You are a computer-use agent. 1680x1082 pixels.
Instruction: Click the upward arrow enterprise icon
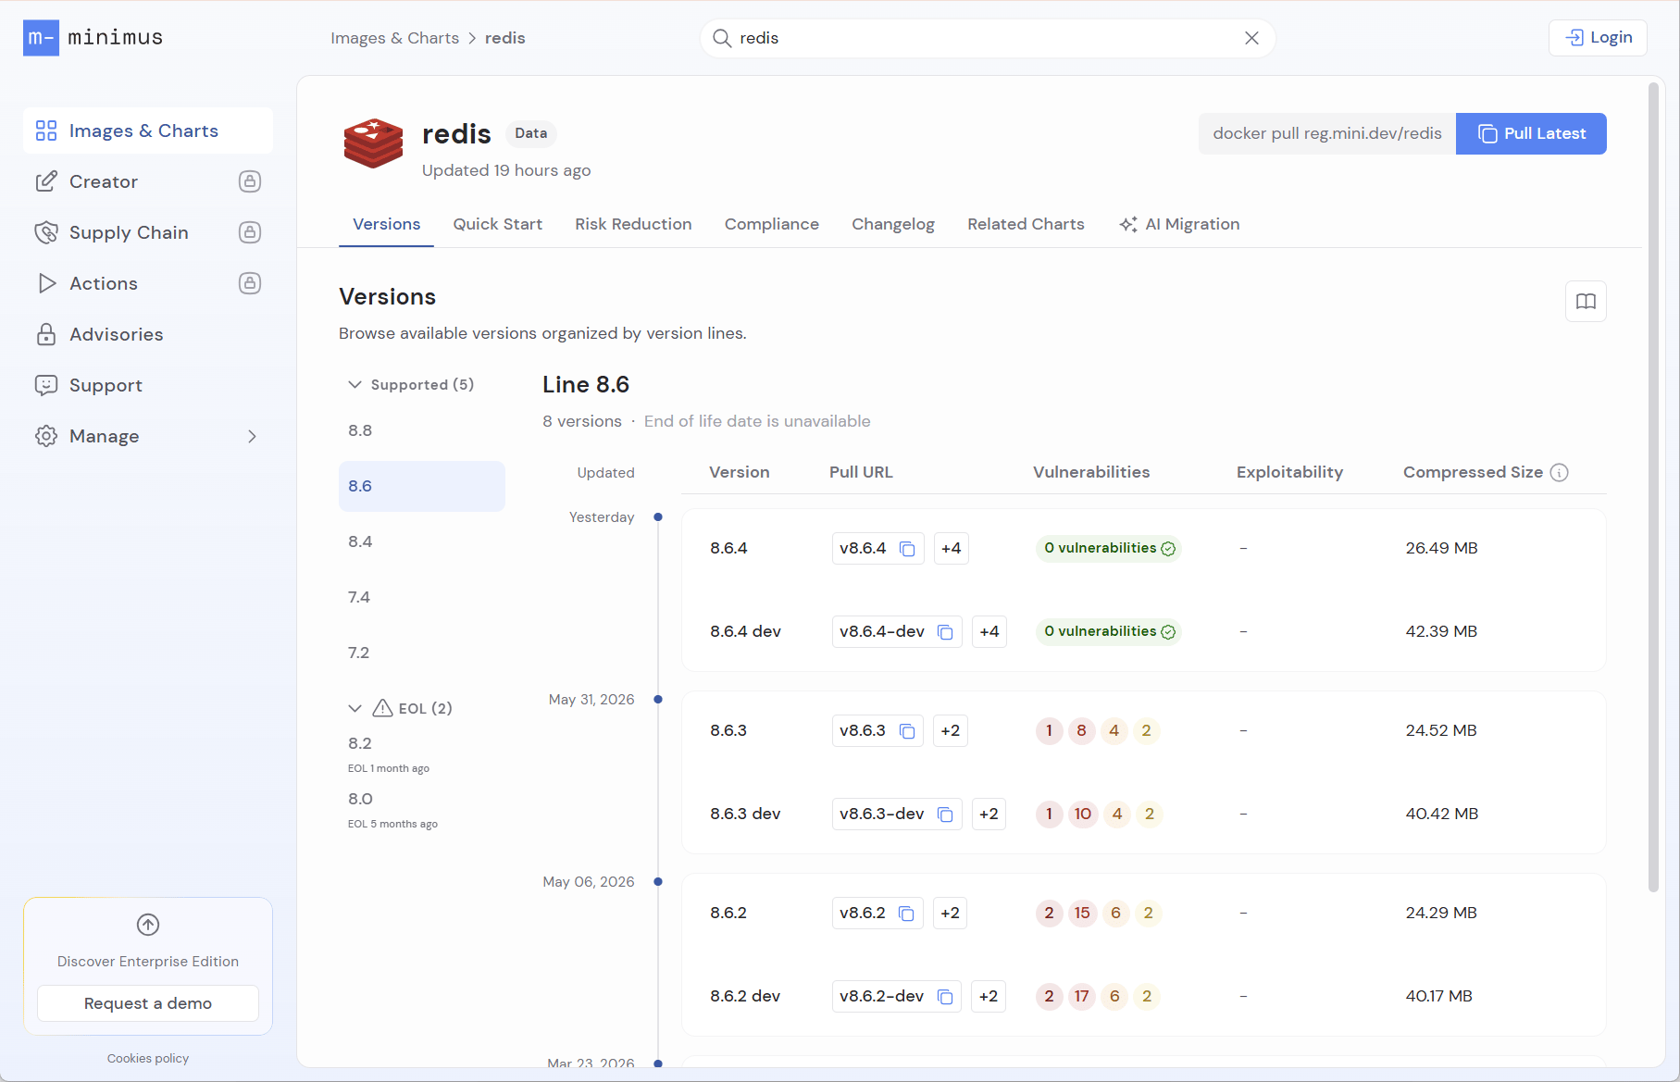[148, 925]
